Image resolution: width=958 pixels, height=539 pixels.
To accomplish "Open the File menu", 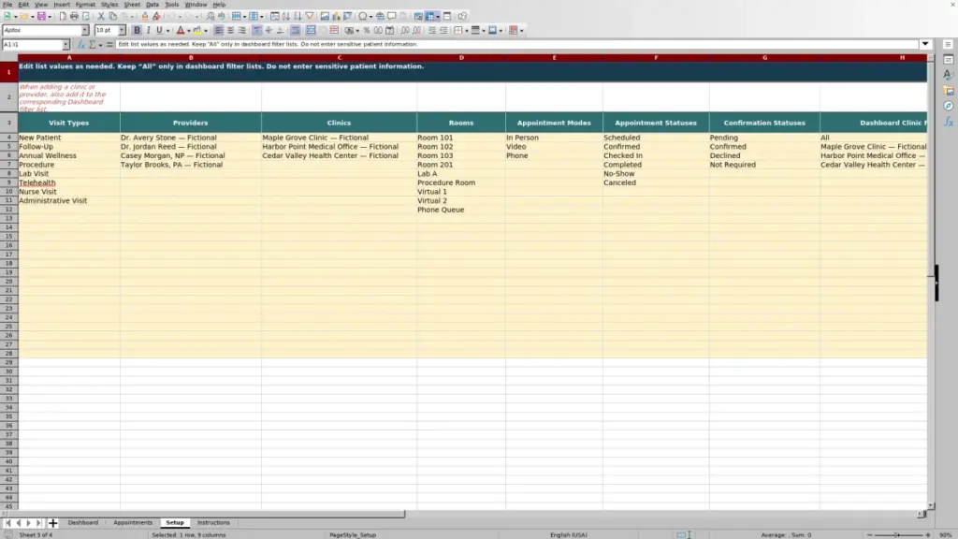I will pyautogui.click(x=7, y=5).
